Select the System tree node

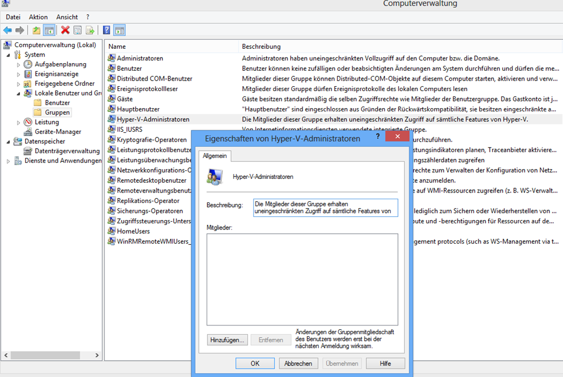35,54
